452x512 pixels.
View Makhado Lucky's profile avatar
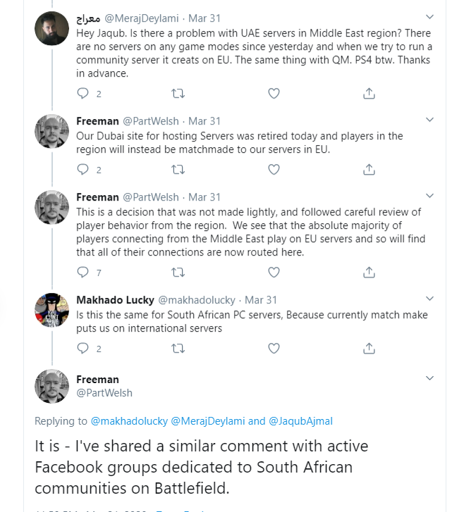(51, 309)
